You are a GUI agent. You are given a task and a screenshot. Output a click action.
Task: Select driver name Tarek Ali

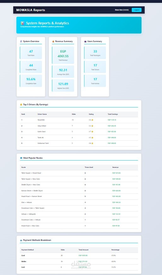pos(41,138)
